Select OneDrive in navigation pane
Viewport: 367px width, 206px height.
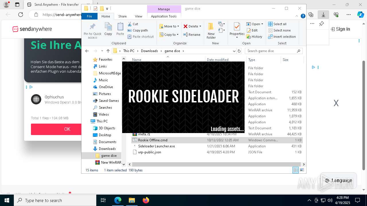(106, 87)
